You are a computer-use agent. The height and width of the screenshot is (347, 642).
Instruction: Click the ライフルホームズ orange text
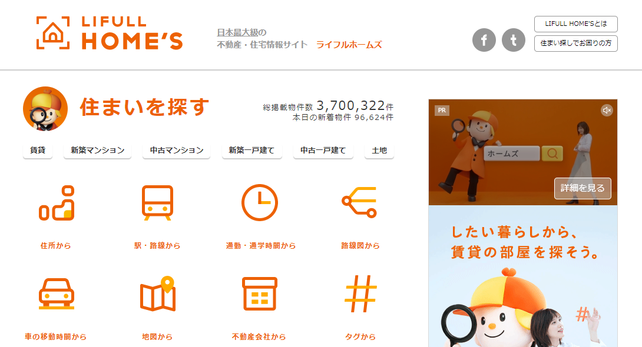click(x=349, y=45)
